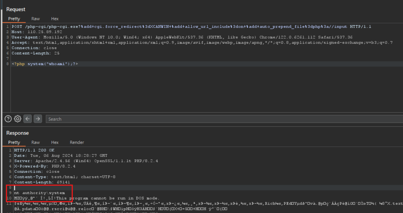Click the request Search input field

224,119
